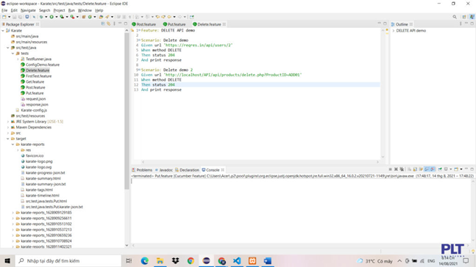Open the Display Selected Console dropdown arrow
The height and width of the screenshot is (267, 476).
[451, 169]
